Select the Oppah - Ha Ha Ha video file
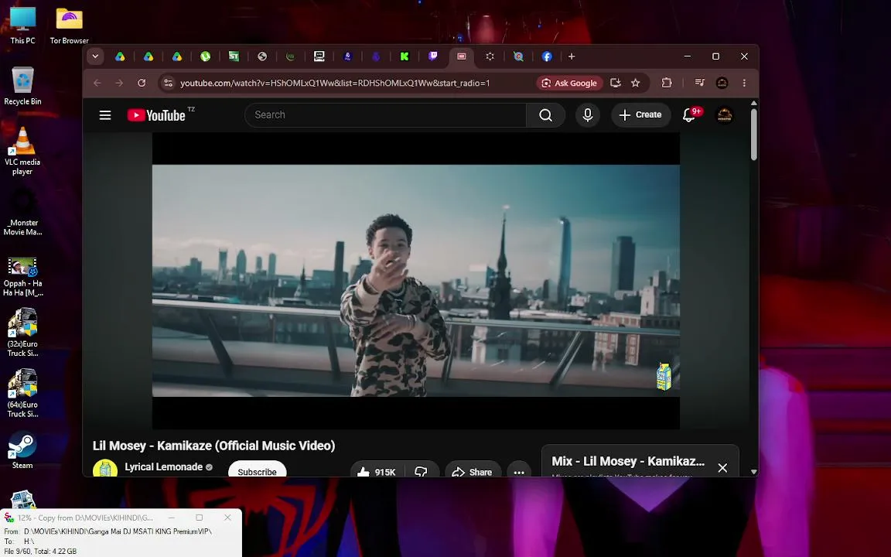Image resolution: width=891 pixels, height=557 pixels. point(22,276)
